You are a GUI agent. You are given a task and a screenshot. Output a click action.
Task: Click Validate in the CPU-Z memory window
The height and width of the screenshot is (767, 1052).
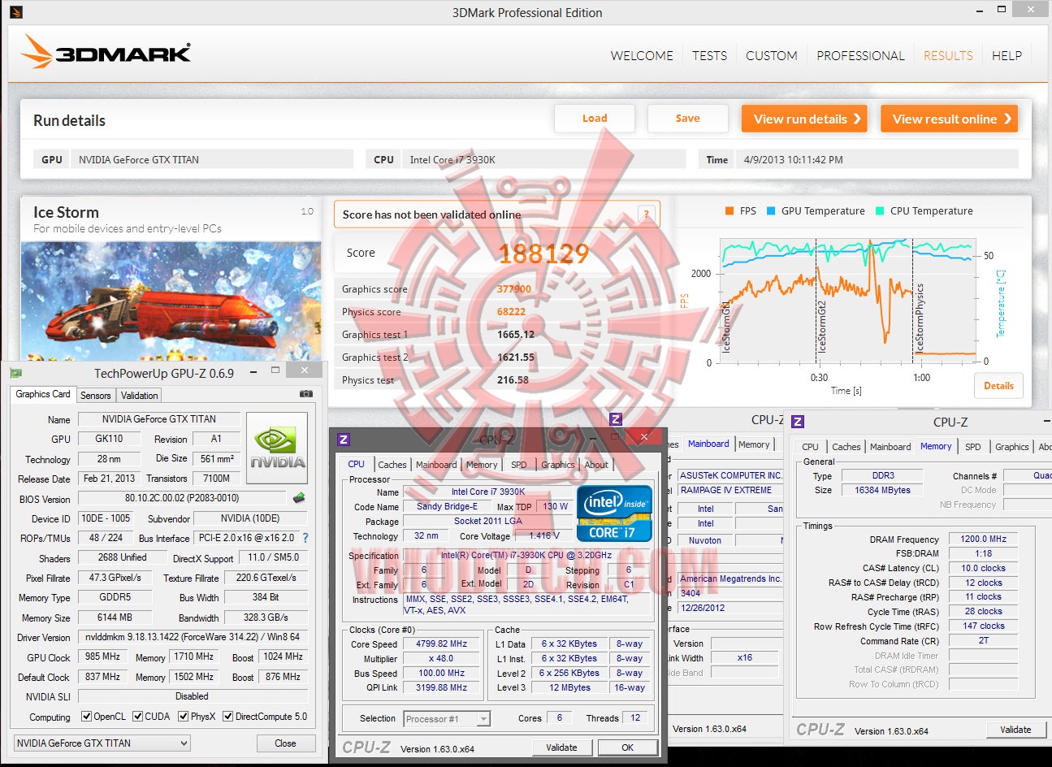[x=1015, y=730]
